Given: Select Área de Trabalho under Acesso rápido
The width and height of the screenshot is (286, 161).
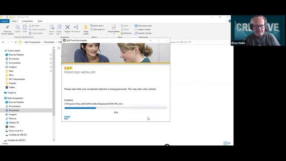Looking at the screenshot, I should [x=16, y=55].
